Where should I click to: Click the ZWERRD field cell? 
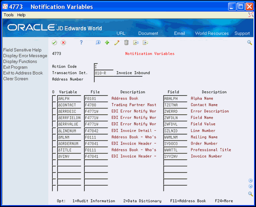click(x=175, y=111)
